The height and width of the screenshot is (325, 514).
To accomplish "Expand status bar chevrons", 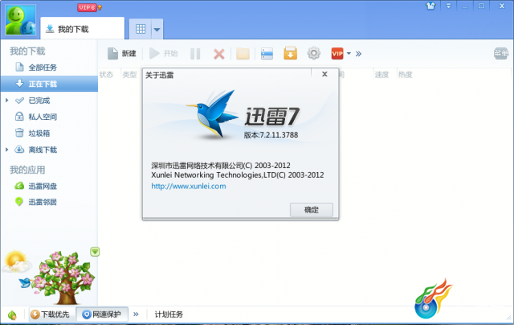I will tap(136, 315).
